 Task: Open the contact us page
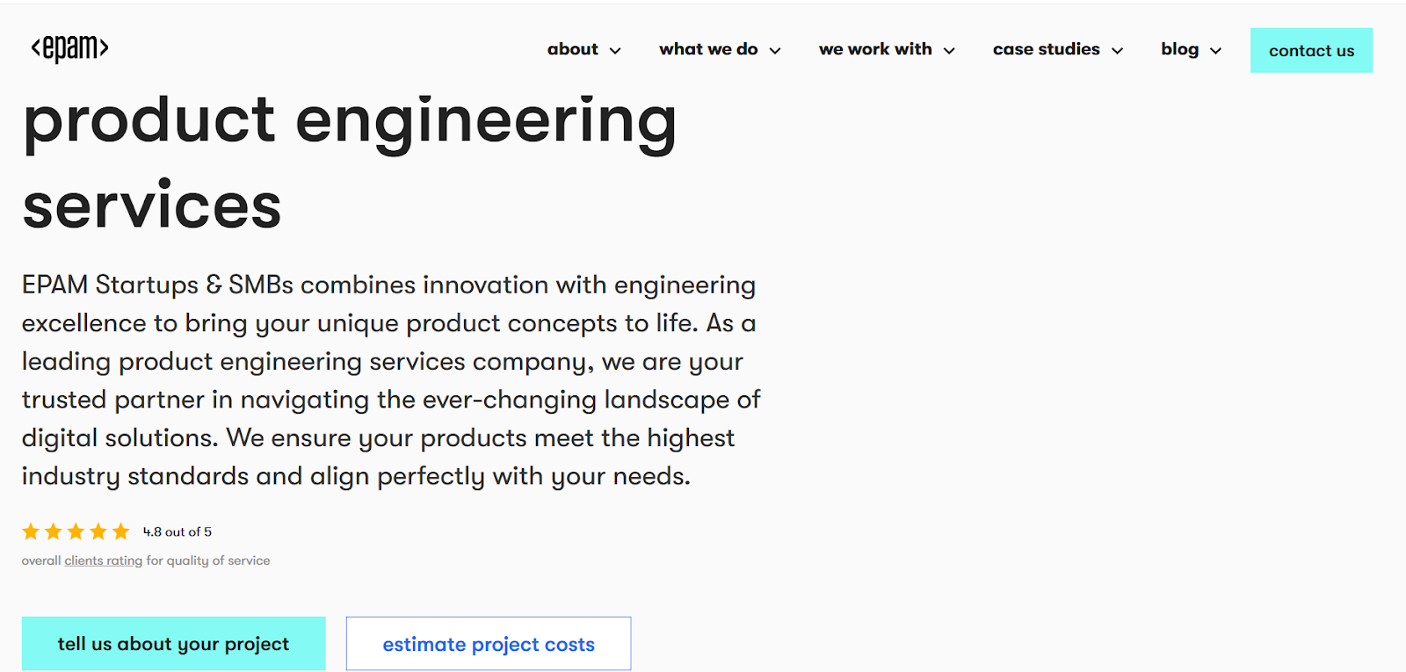1310,50
